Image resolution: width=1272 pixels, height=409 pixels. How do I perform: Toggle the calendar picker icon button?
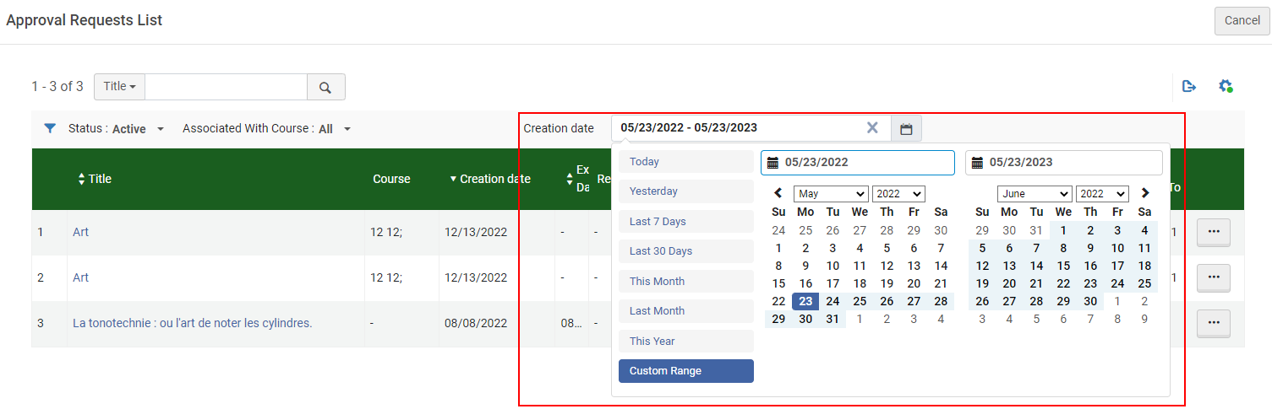pos(906,129)
